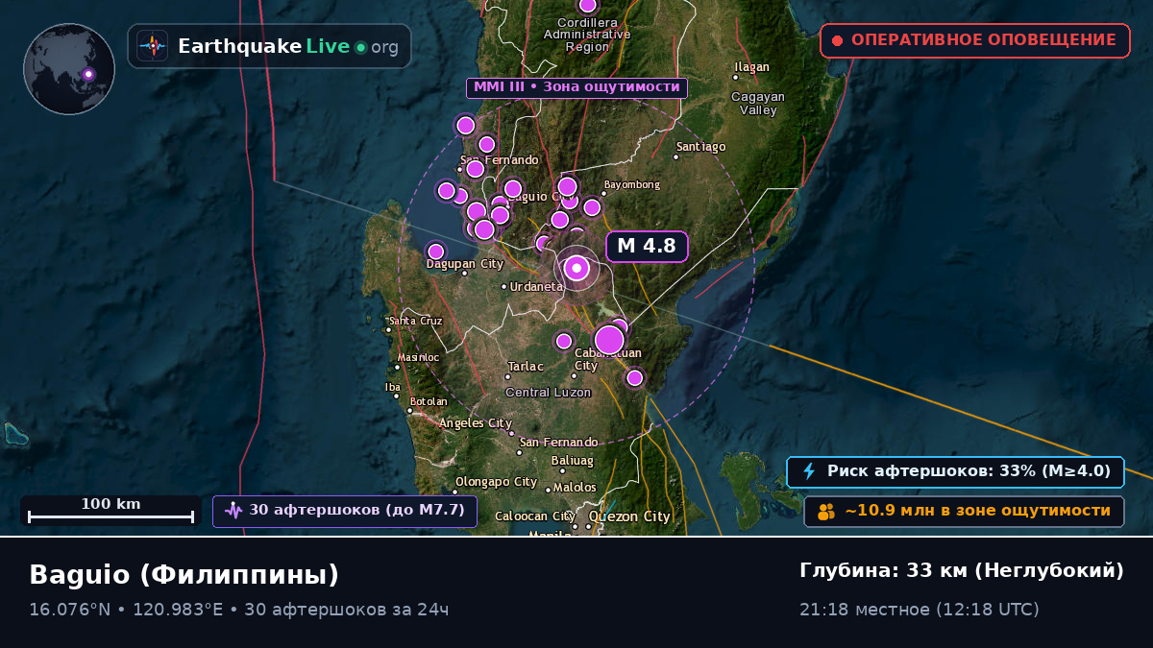The height and width of the screenshot is (648, 1153).
Task: Click the waveform icon on aftershocks badge
Action: click(x=233, y=511)
